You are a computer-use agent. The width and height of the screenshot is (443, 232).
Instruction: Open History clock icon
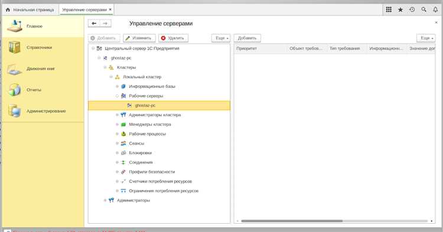[412, 9]
